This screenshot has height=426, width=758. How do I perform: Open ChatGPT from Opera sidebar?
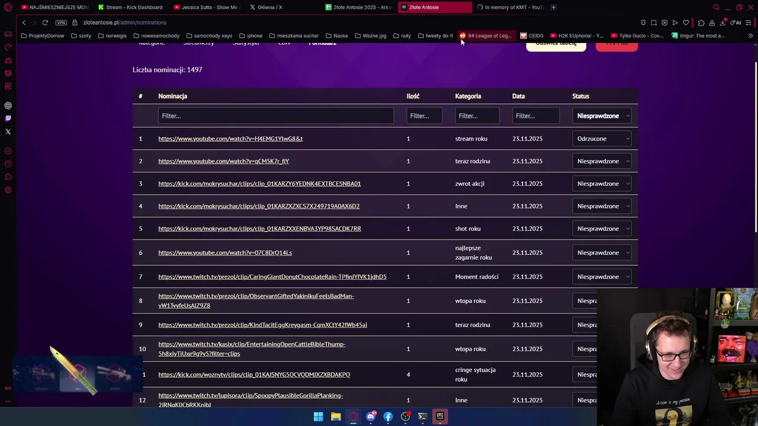coord(8,105)
